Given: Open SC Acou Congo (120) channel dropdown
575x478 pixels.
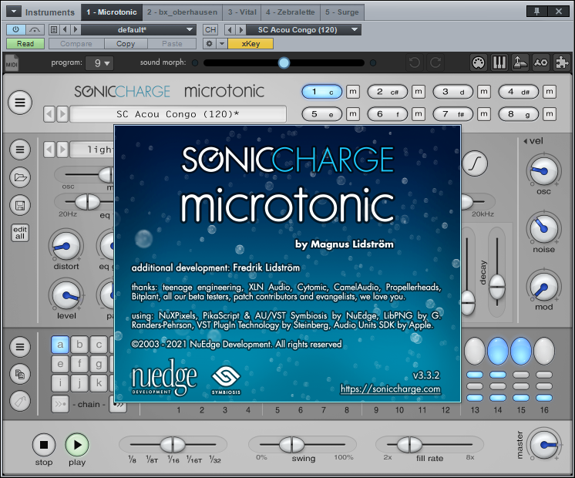Looking at the screenshot, I should [303, 29].
